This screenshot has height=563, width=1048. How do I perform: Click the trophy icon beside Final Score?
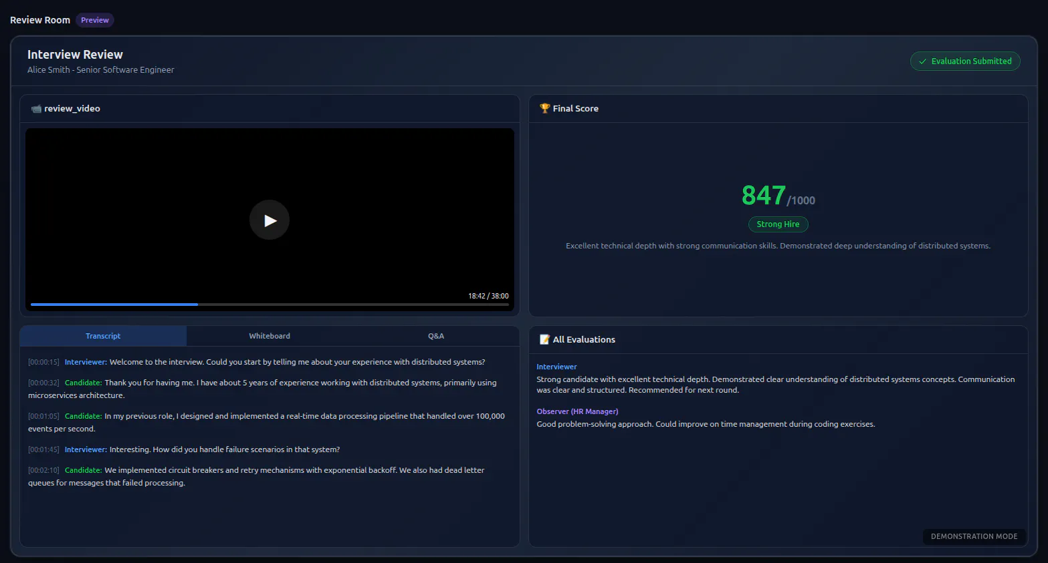(544, 108)
